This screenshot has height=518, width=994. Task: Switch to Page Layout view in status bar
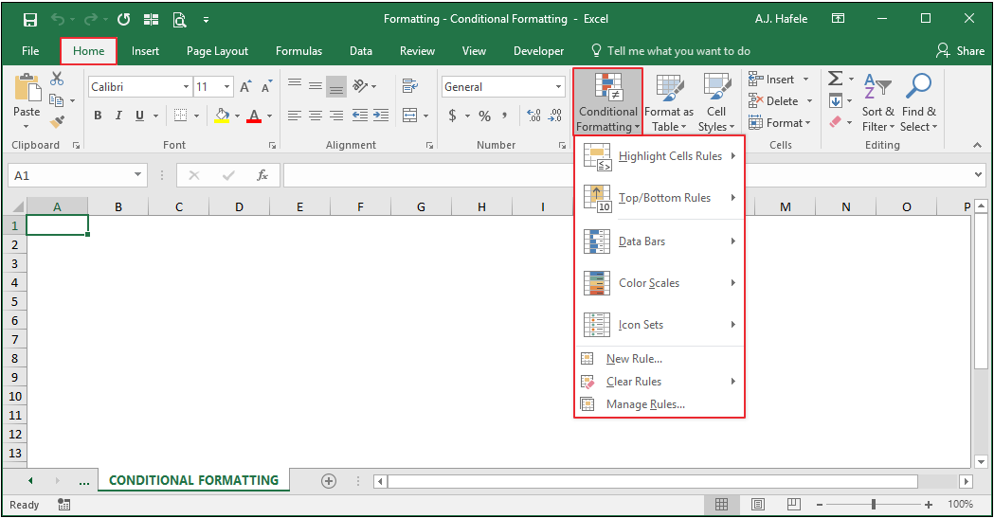click(757, 505)
